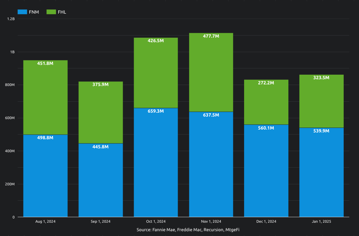This screenshot has height=236, width=359.
Task: Click the 451.8M data label
Action: pyautogui.click(x=45, y=64)
